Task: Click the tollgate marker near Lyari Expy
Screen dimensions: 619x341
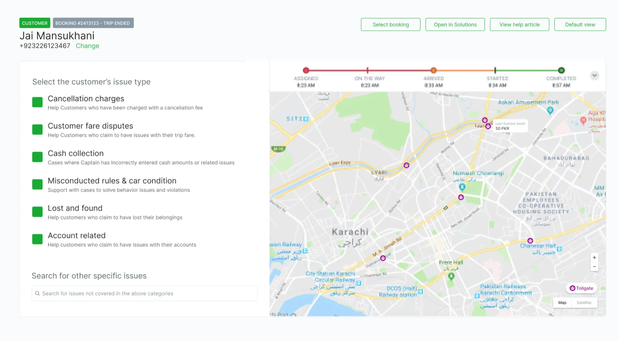Action: point(407,165)
